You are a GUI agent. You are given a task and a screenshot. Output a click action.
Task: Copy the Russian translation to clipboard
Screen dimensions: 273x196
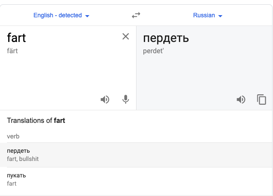[x=261, y=100]
